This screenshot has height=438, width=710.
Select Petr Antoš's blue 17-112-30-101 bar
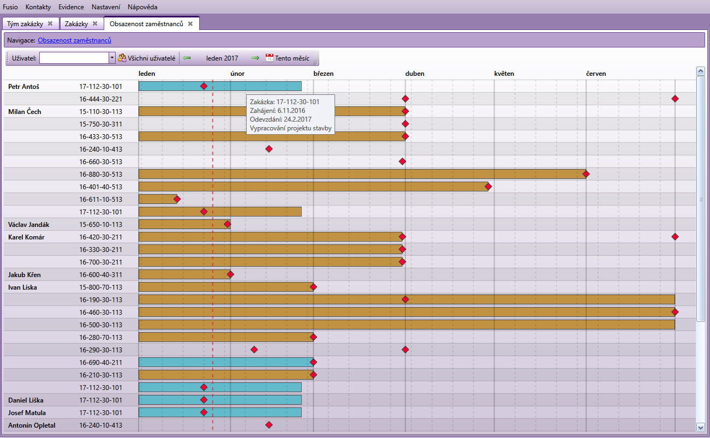pyautogui.click(x=169, y=86)
